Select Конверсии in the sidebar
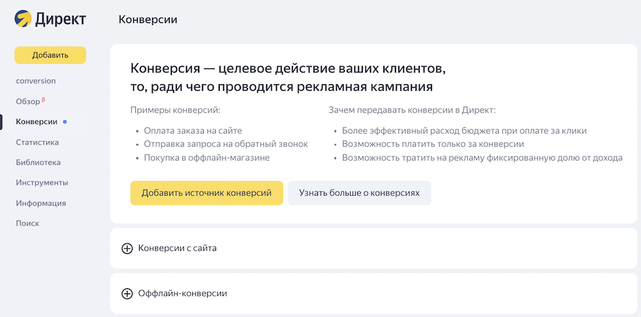The image size is (641, 317). coord(37,121)
